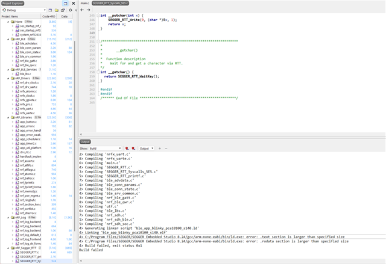The width and height of the screenshot is (386, 264).
Task: Click the None folder icon
Action: pyautogui.click(x=13, y=22)
